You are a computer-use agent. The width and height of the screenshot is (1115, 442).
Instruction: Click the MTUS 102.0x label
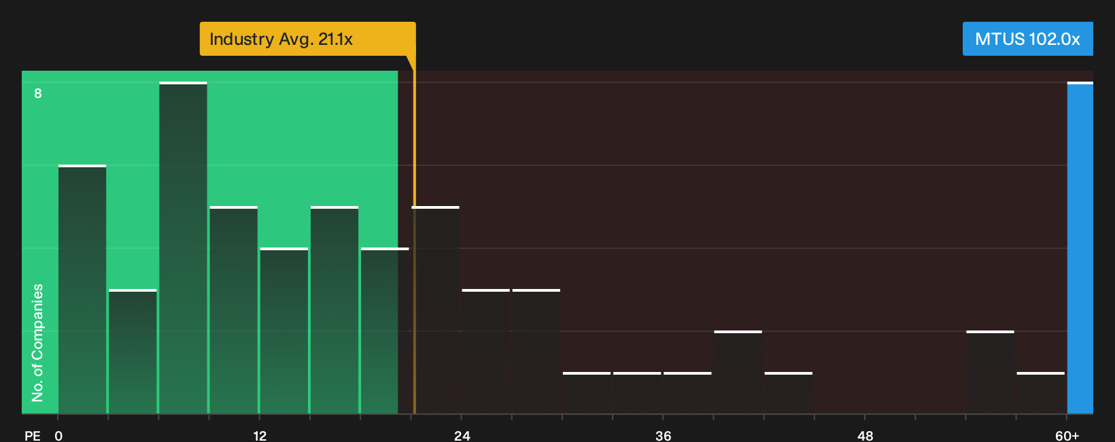tap(1027, 39)
